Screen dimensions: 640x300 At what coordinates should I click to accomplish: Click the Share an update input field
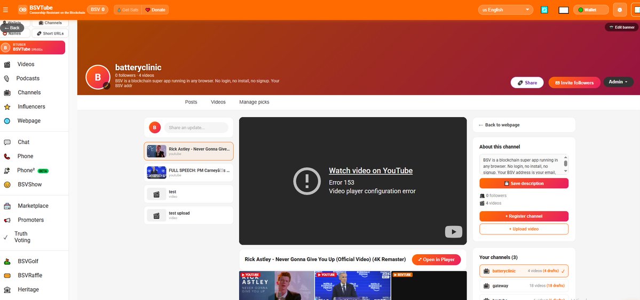tap(196, 127)
